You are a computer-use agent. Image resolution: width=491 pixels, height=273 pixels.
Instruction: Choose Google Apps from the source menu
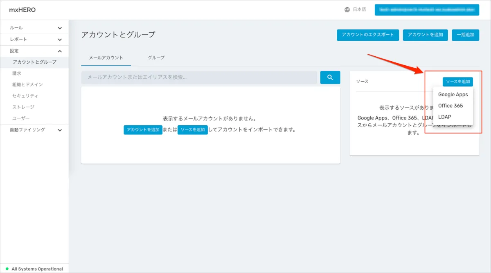[x=453, y=94]
